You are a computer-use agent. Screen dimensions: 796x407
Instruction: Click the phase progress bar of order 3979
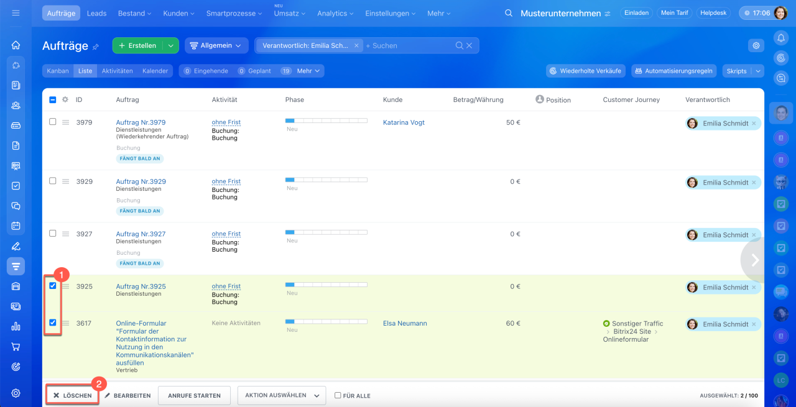pyautogui.click(x=326, y=121)
